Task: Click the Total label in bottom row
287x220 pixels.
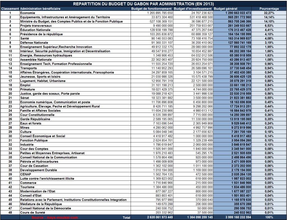Action: [x=126, y=217]
